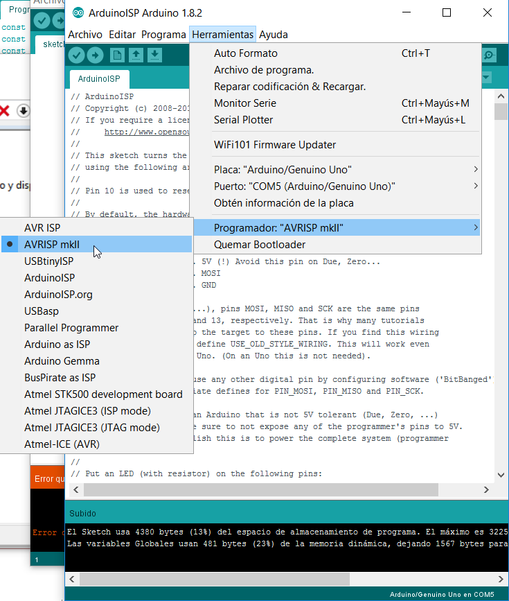
Task: Select AVRISP mkII radio option
Action: [x=96, y=244]
